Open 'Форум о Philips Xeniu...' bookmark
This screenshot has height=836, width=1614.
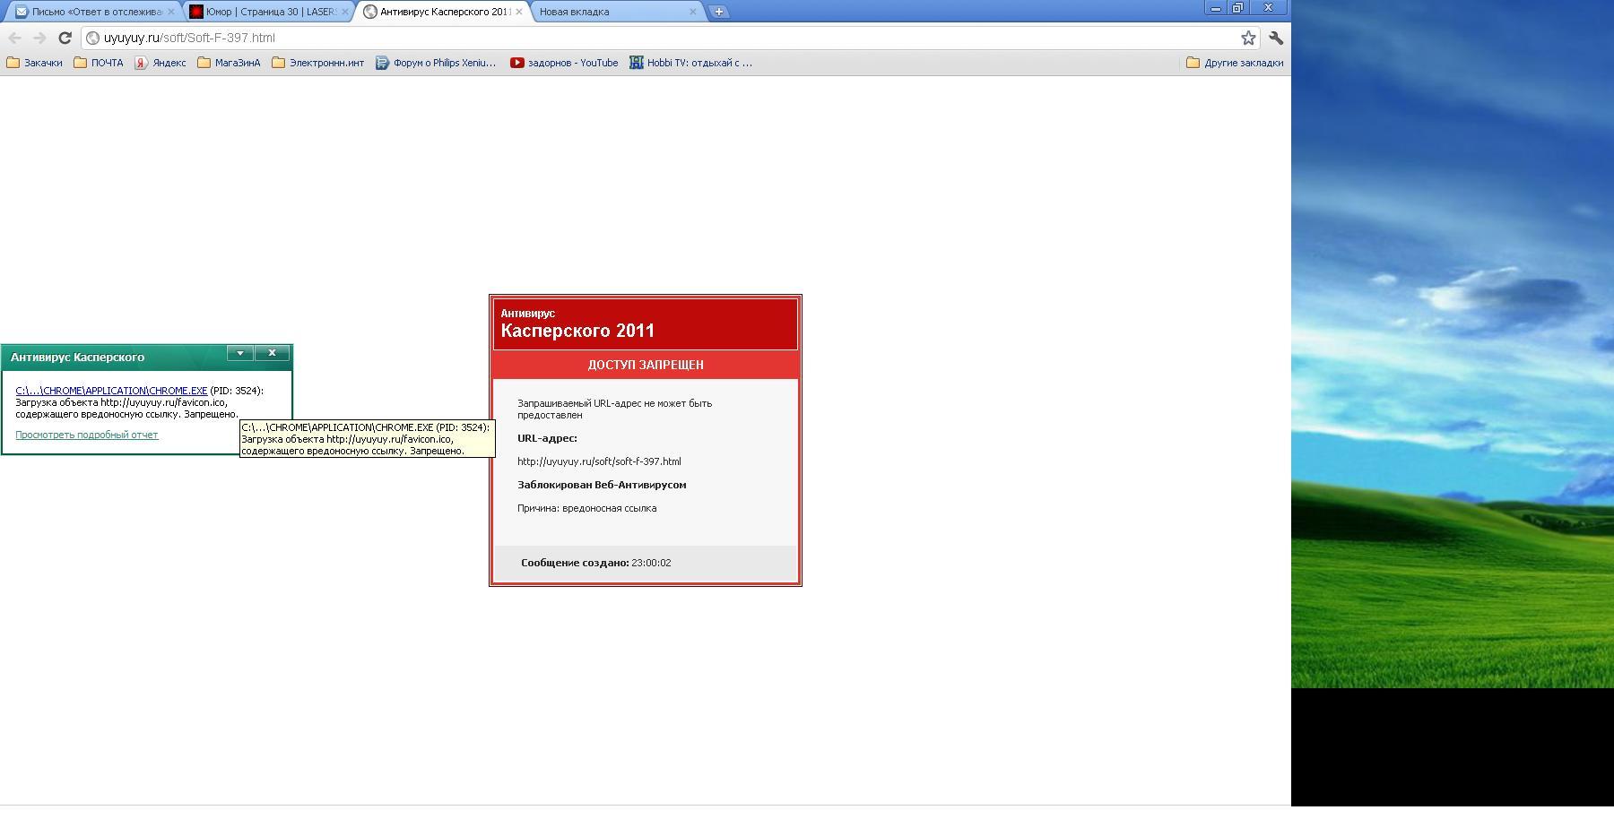[x=436, y=63]
